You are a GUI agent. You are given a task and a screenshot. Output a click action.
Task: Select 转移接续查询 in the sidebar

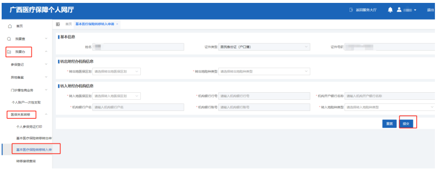(x=26, y=161)
